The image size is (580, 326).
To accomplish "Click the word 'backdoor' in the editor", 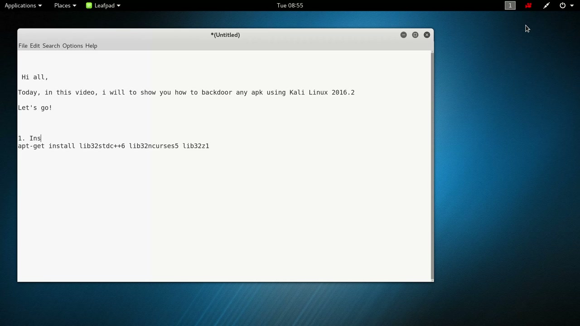I will pos(217,92).
